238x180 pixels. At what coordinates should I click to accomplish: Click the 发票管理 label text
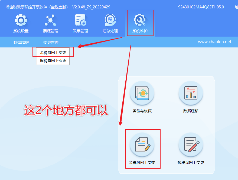tap(80, 31)
